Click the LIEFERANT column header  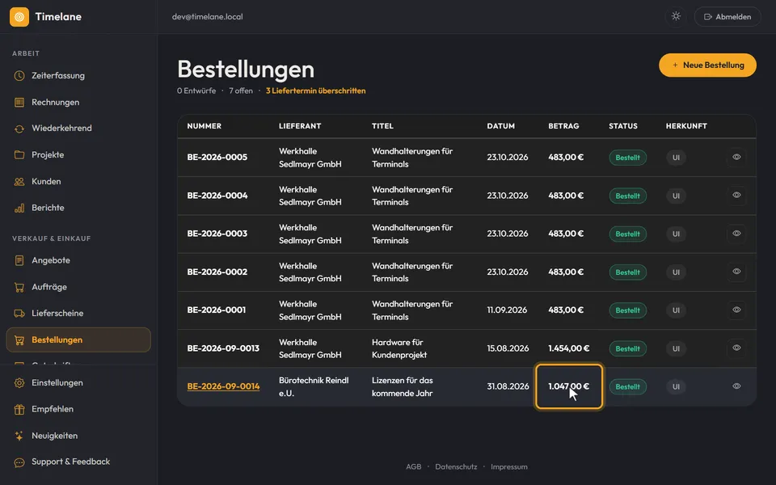[300, 126]
